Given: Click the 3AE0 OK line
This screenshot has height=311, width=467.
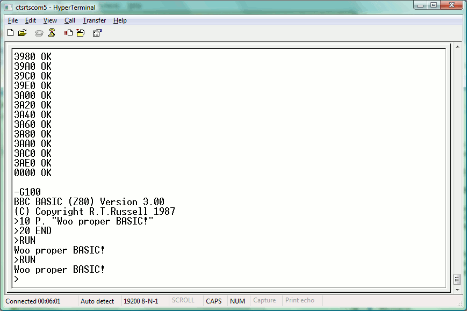Looking at the screenshot, I should point(33,163).
